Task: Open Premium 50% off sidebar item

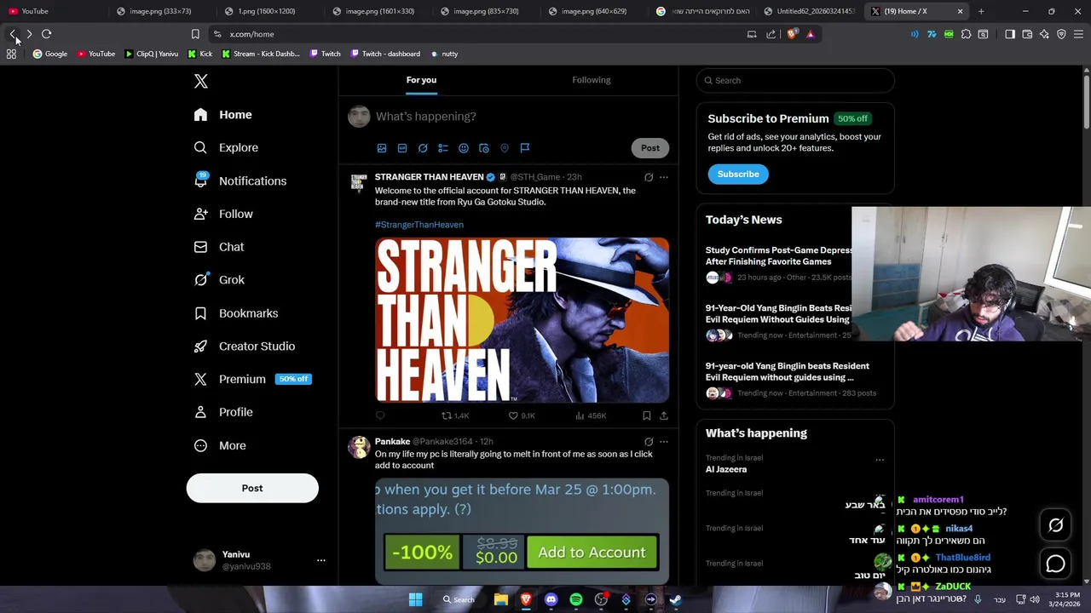Action: click(253, 379)
